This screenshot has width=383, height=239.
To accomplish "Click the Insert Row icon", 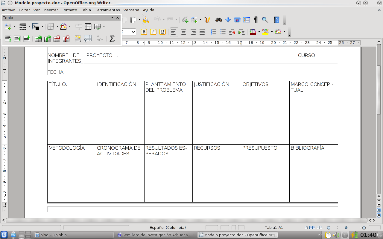I will pos(38,39).
